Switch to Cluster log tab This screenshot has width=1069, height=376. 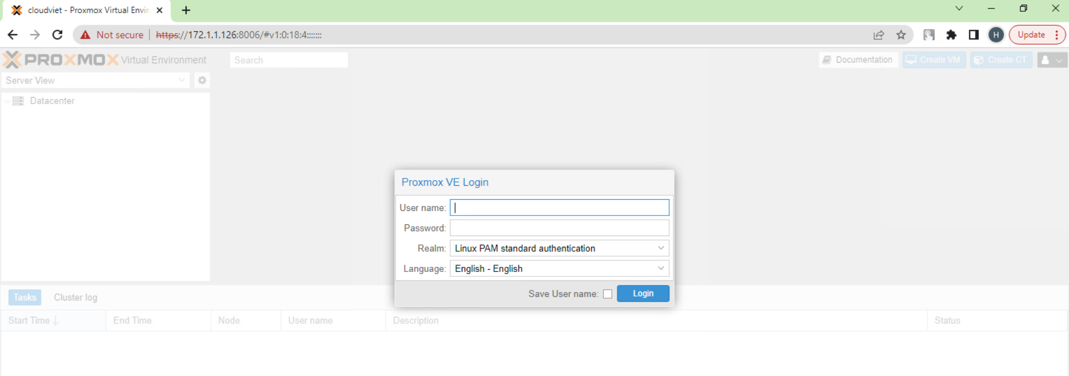[x=76, y=297]
